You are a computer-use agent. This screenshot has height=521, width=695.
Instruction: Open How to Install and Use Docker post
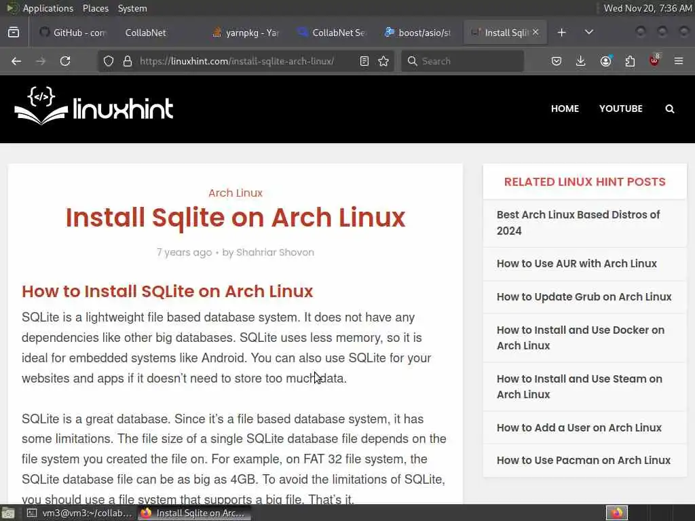point(580,338)
